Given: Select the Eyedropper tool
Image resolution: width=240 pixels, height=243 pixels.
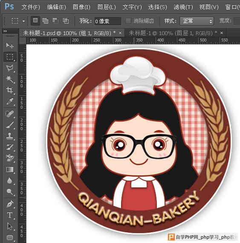Looking at the screenshot, I should 10,101.
